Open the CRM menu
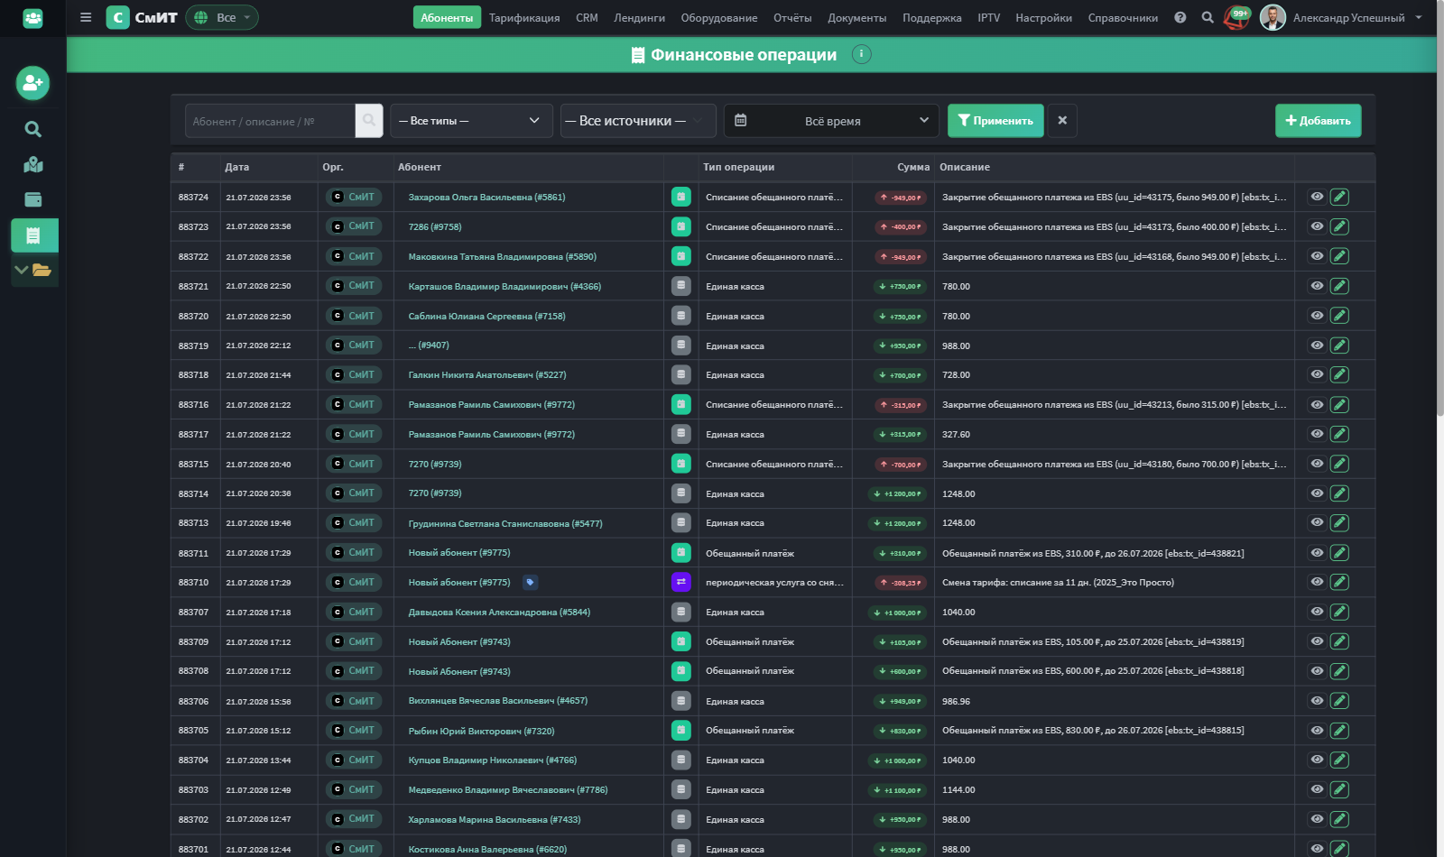Viewport: 1444px width, 857px height. point(587,17)
